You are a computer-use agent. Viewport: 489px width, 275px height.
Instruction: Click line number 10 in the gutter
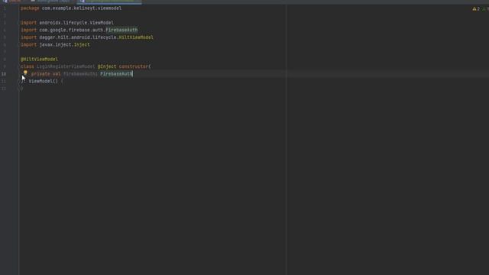[x=4, y=74]
